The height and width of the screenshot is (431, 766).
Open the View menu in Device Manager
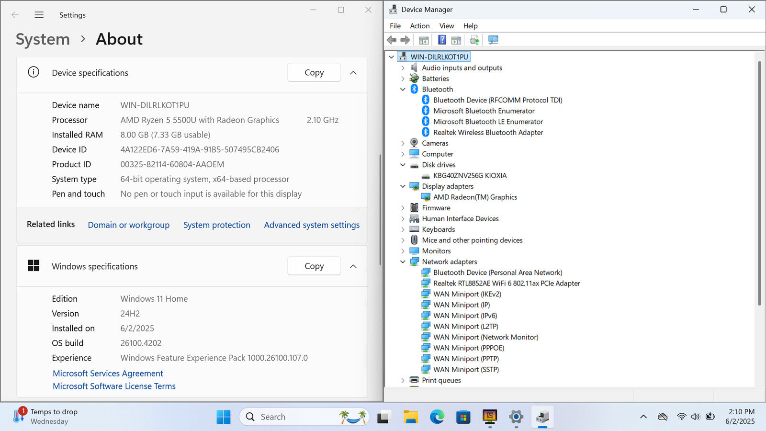coord(447,26)
